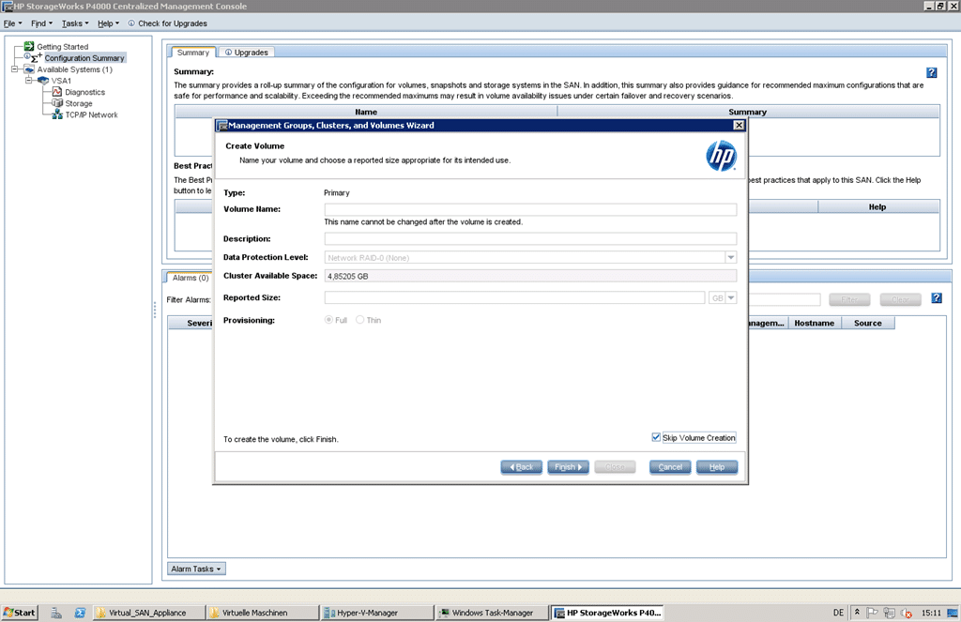Select the Summary tab

click(x=193, y=53)
